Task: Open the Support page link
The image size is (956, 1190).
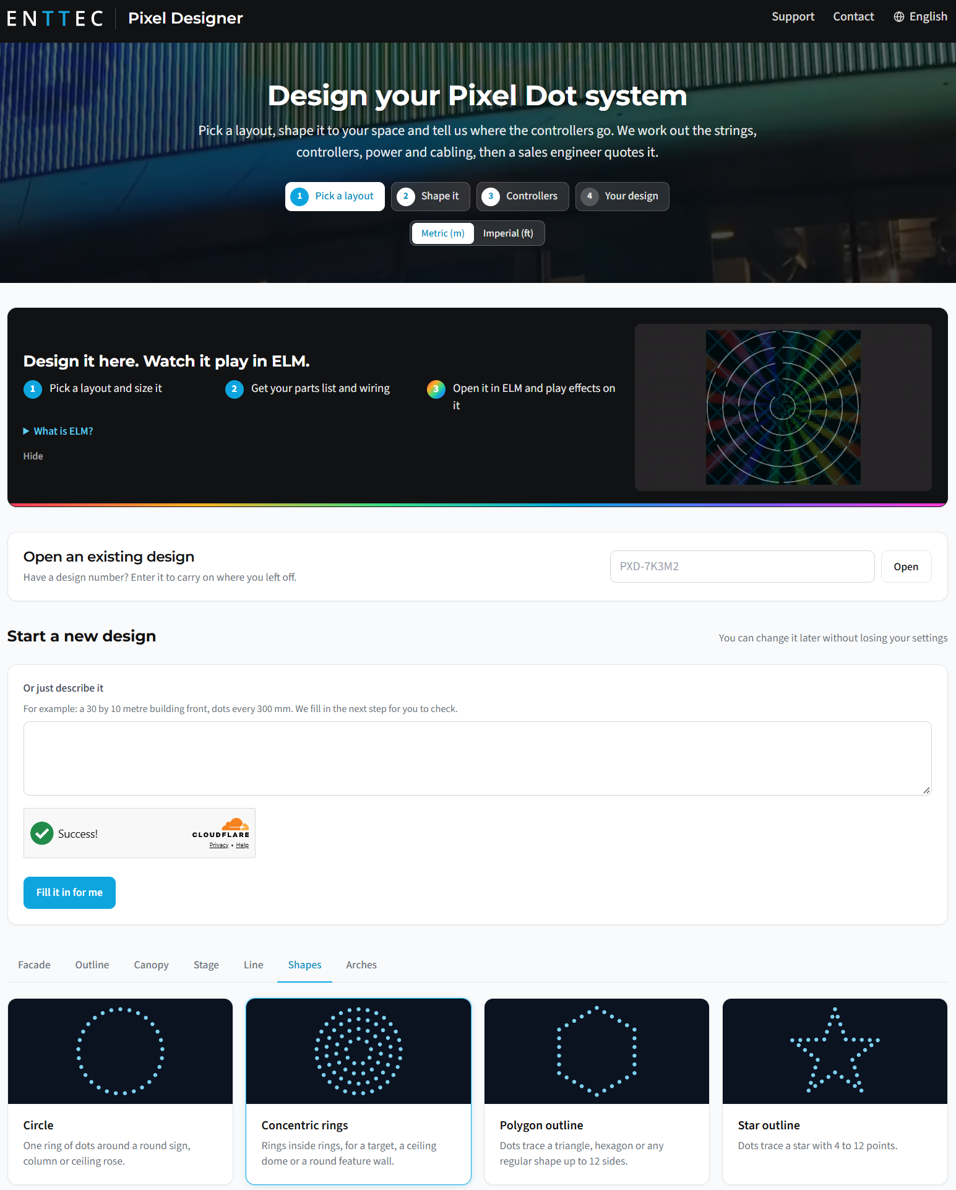Action: (x=793, y=17)
